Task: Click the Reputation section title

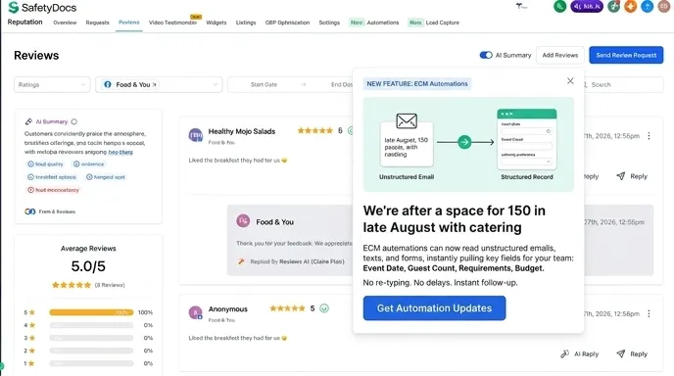Action: pyautogui.click(x=24, y=22)
